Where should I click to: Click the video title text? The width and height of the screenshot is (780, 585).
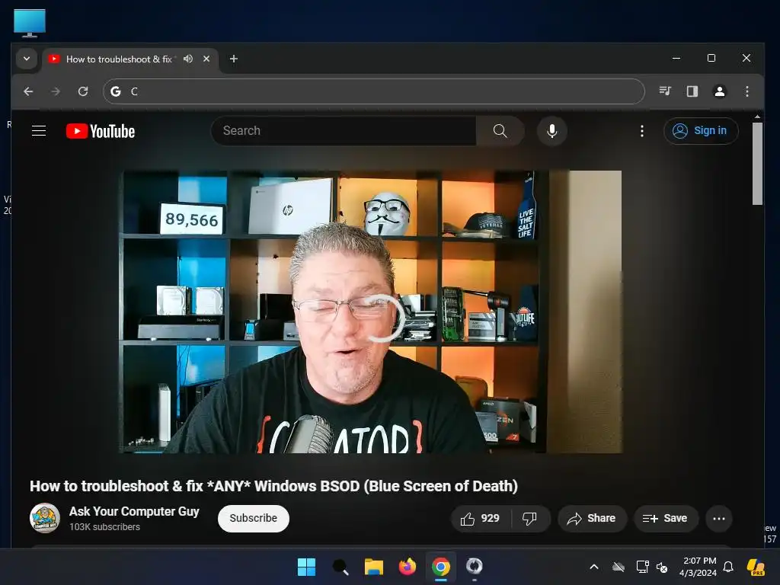coord(273,486)
